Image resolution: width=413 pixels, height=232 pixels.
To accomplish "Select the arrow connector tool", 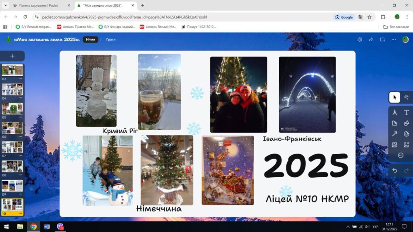I will pos(394,134).
